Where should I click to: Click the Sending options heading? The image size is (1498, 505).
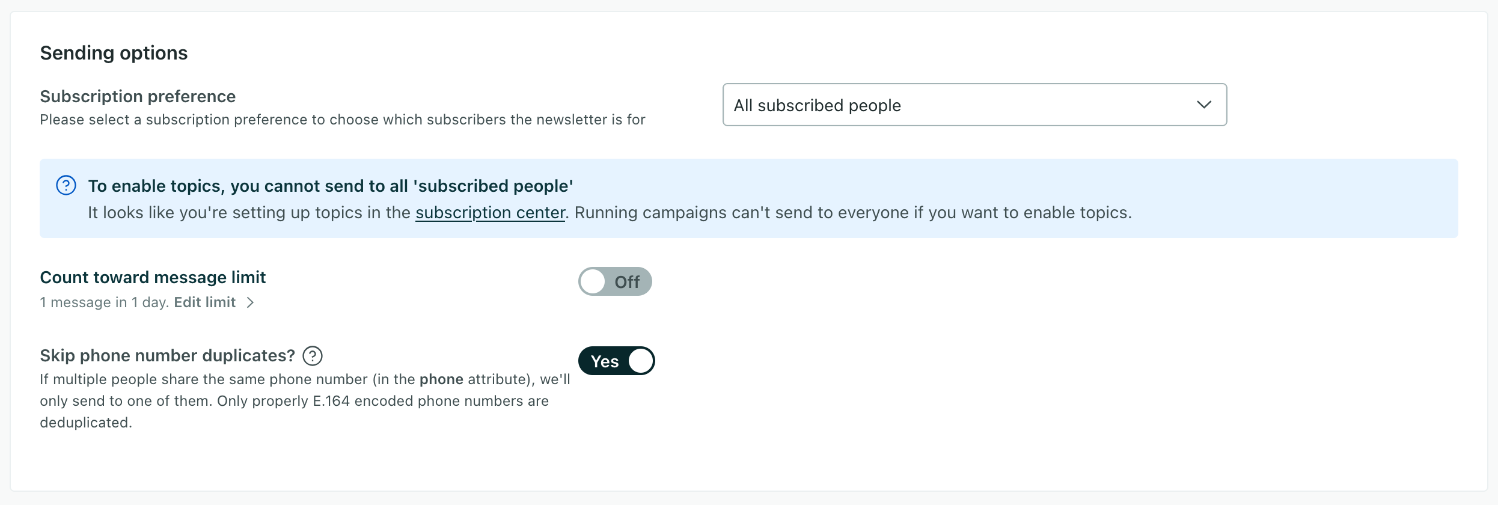pos(114,53)
